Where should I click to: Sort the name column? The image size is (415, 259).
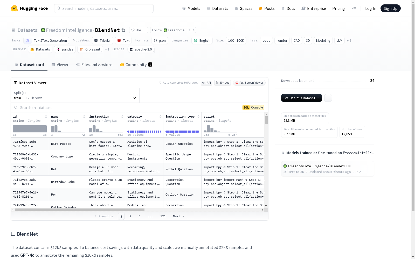pyautogui.click(x=84, y=117)
